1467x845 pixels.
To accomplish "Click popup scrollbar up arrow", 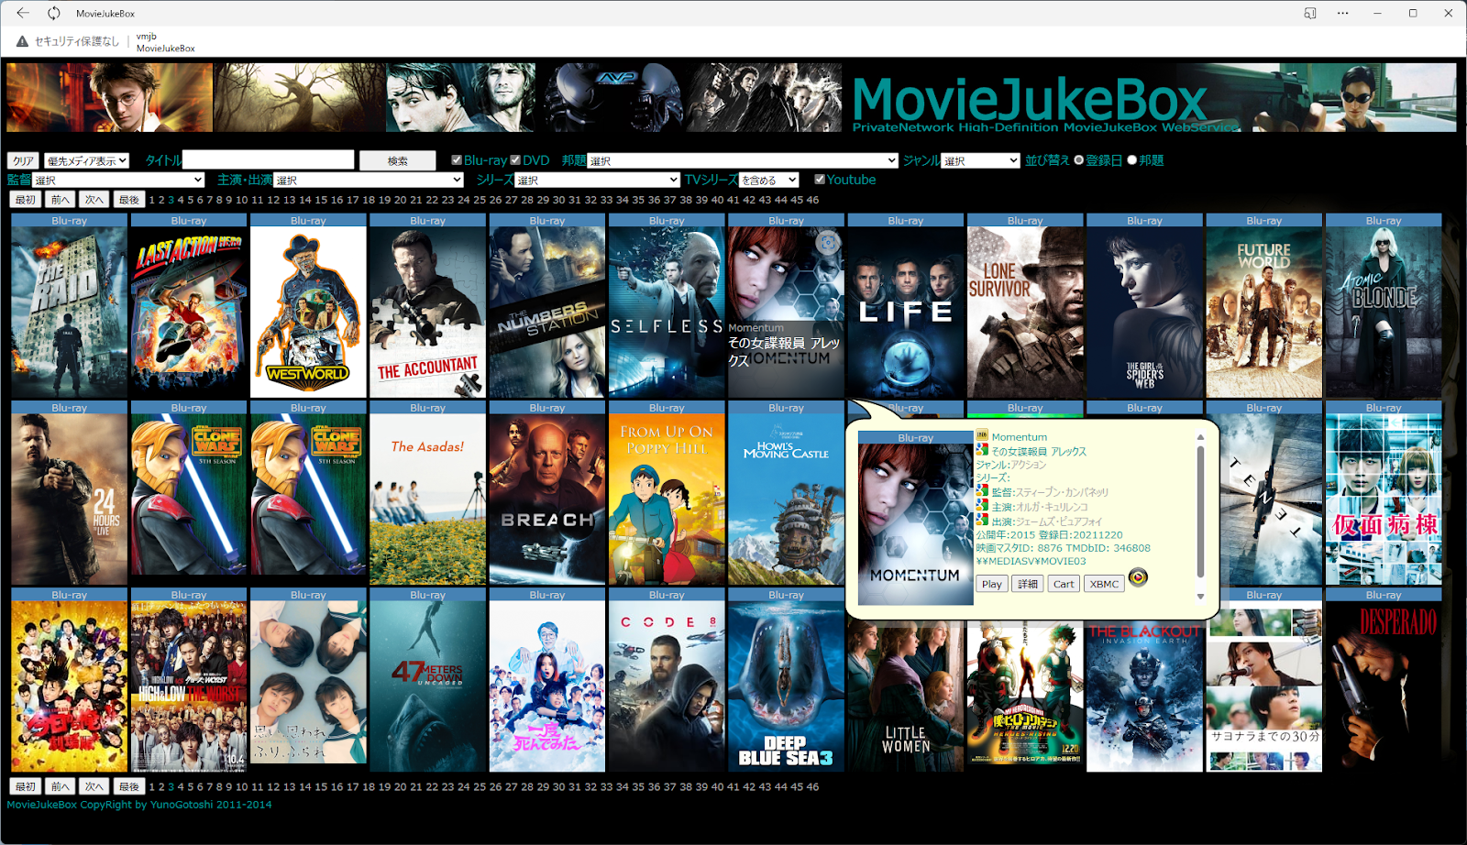I will [x=1200, y=437].
